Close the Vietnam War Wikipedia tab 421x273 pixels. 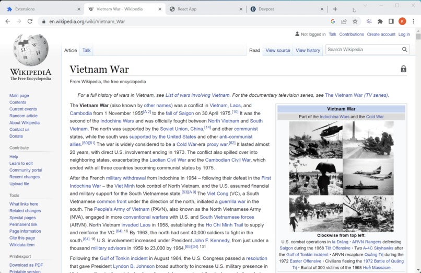[160, 9]
